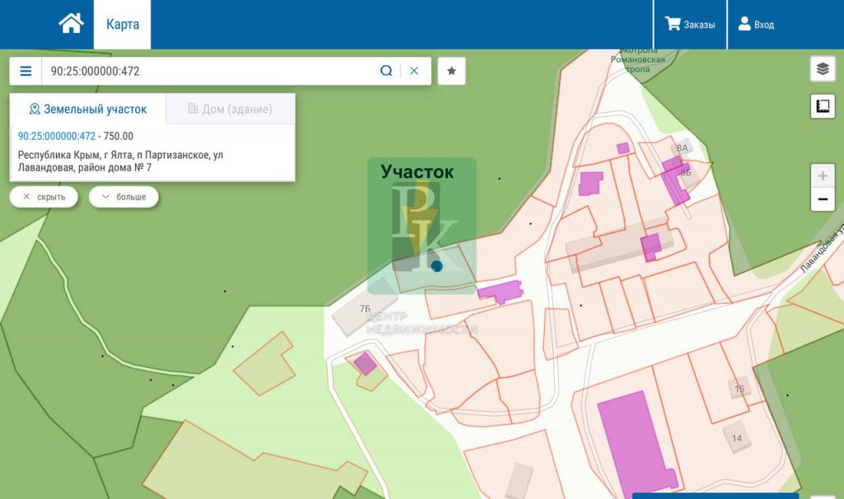Screen dimensions: 844x499
Task: Open cadastral number link 90:25:000000:472
Action: pyautogui.click(x=57, y=136)
